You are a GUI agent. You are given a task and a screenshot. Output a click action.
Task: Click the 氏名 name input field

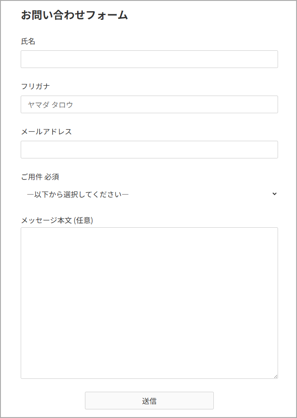point(149,59)
